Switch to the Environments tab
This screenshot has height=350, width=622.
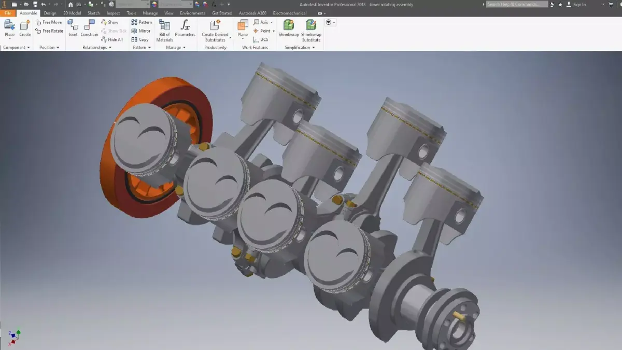[x=193, y=13]
